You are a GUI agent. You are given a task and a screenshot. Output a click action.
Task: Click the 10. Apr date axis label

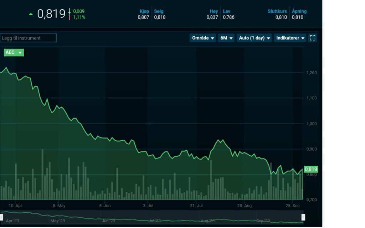click(x=15, y=206)
